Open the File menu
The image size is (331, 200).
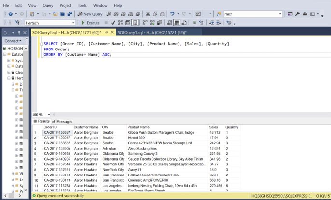click(6, 5)
